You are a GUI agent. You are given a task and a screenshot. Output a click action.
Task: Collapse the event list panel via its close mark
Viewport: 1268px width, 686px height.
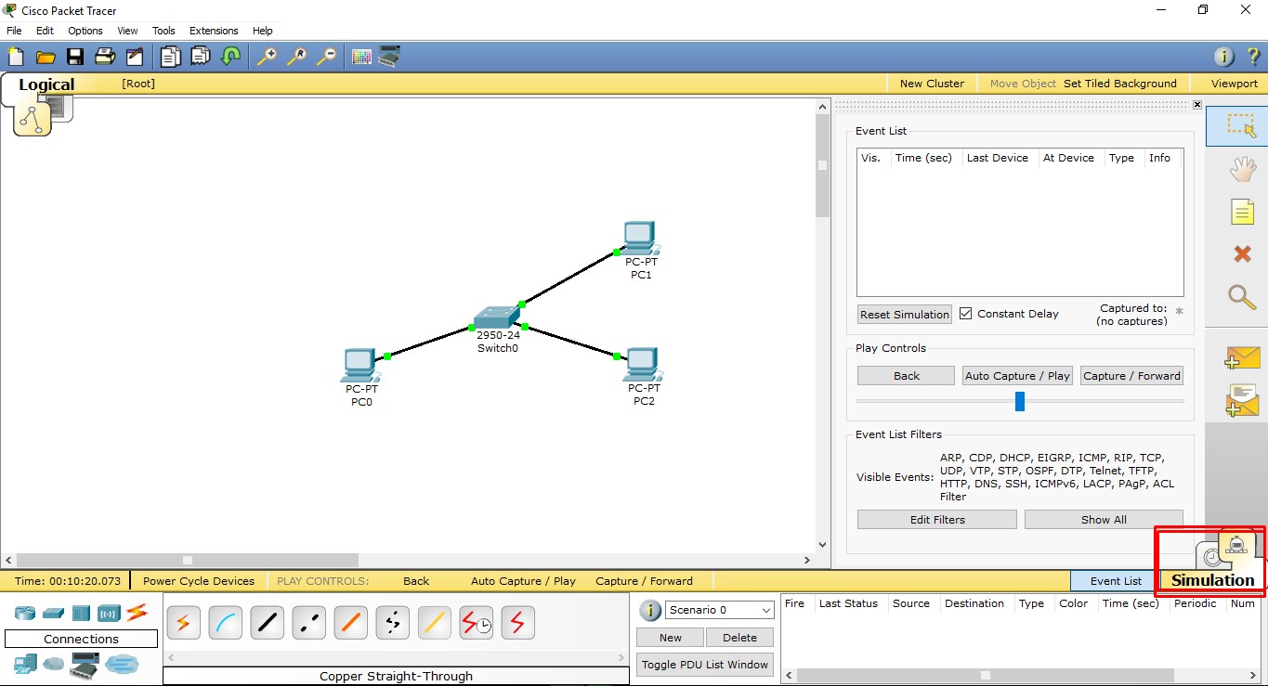[1197, 104]
